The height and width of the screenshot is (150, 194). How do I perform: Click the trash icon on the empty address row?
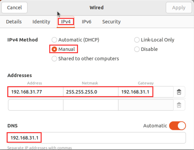pos(179,105)
